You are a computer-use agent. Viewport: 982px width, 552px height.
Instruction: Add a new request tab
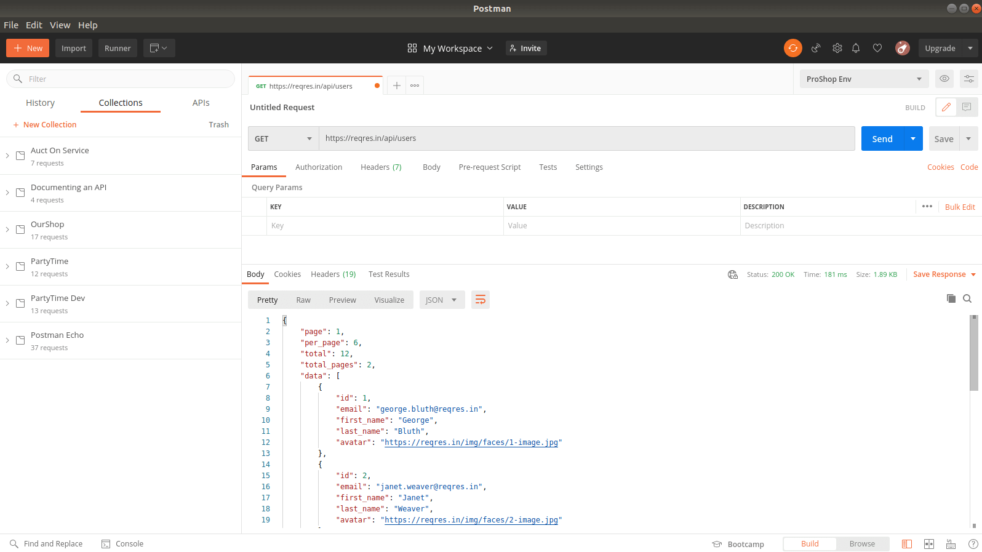pyautogui.click(x=397, y=86)
